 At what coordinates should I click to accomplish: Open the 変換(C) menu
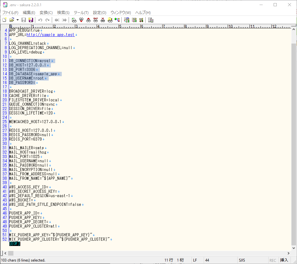(46, 12)
